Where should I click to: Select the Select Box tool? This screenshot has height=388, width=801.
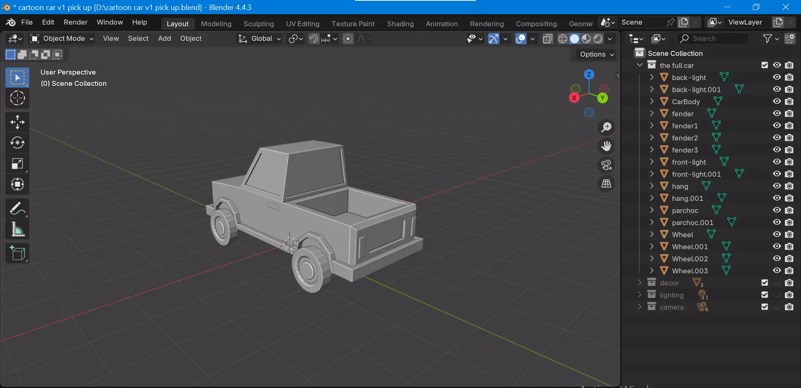pos(17,78)
